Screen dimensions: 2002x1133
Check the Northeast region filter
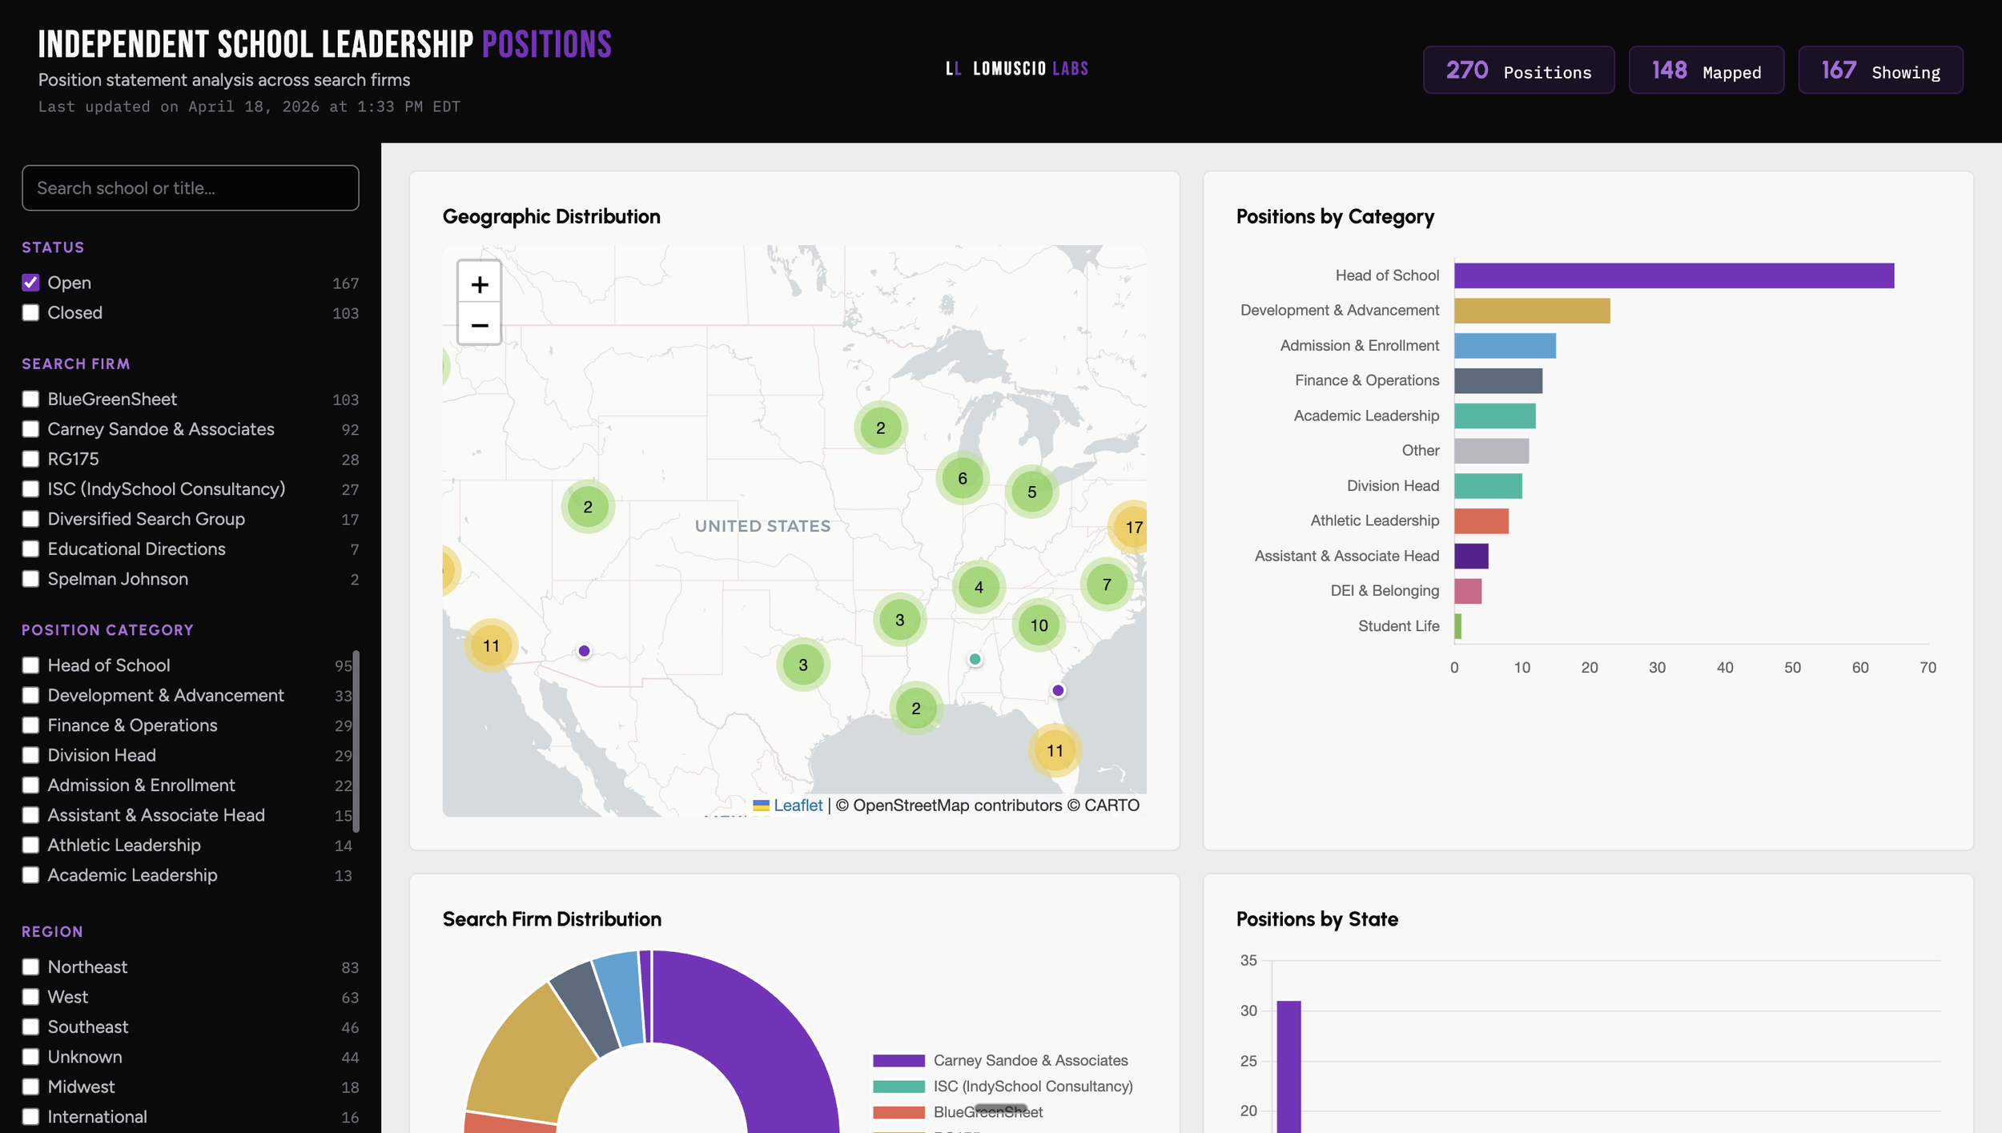[x=30, y=966]
